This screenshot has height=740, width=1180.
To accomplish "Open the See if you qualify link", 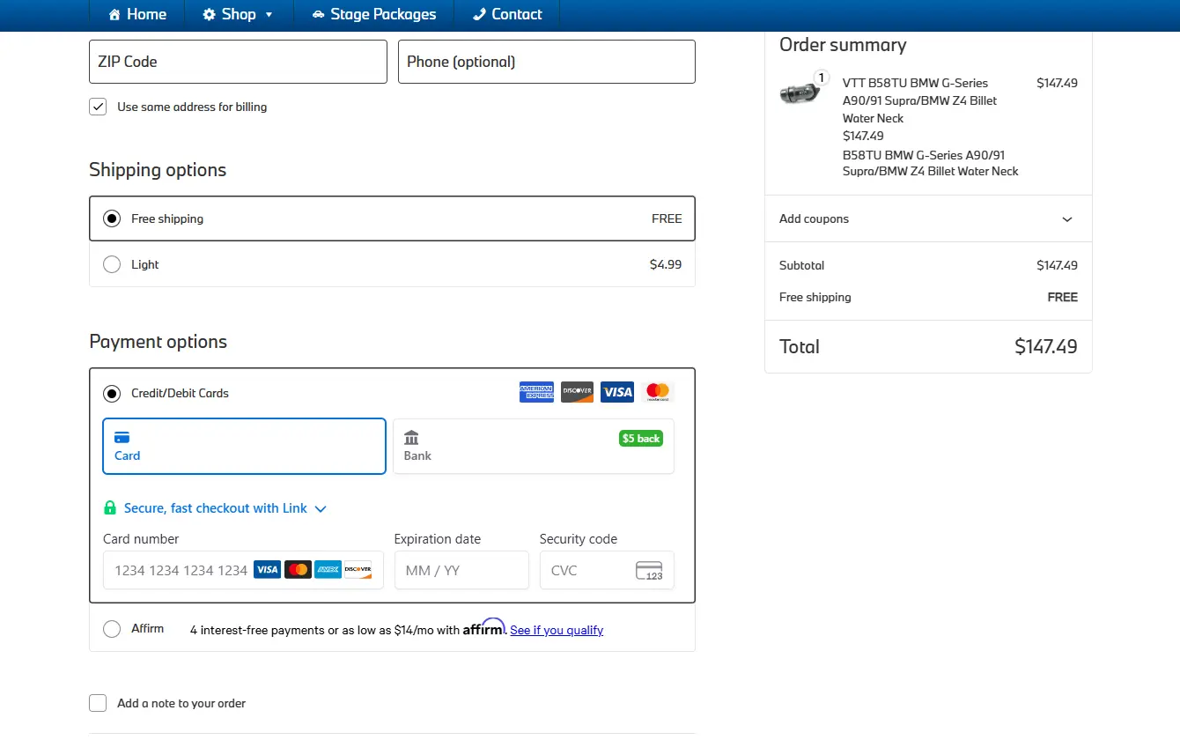I will tap(557, 630).
